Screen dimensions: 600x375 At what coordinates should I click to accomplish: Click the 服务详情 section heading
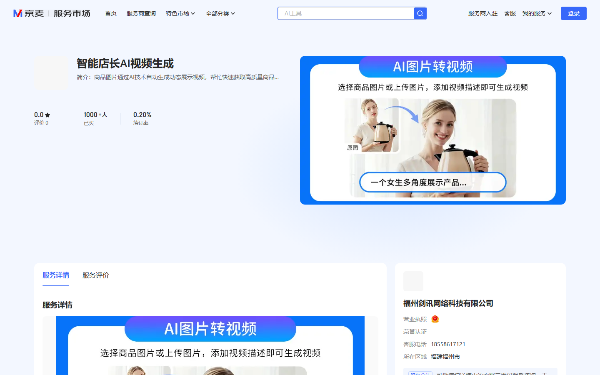coord(57,305)
